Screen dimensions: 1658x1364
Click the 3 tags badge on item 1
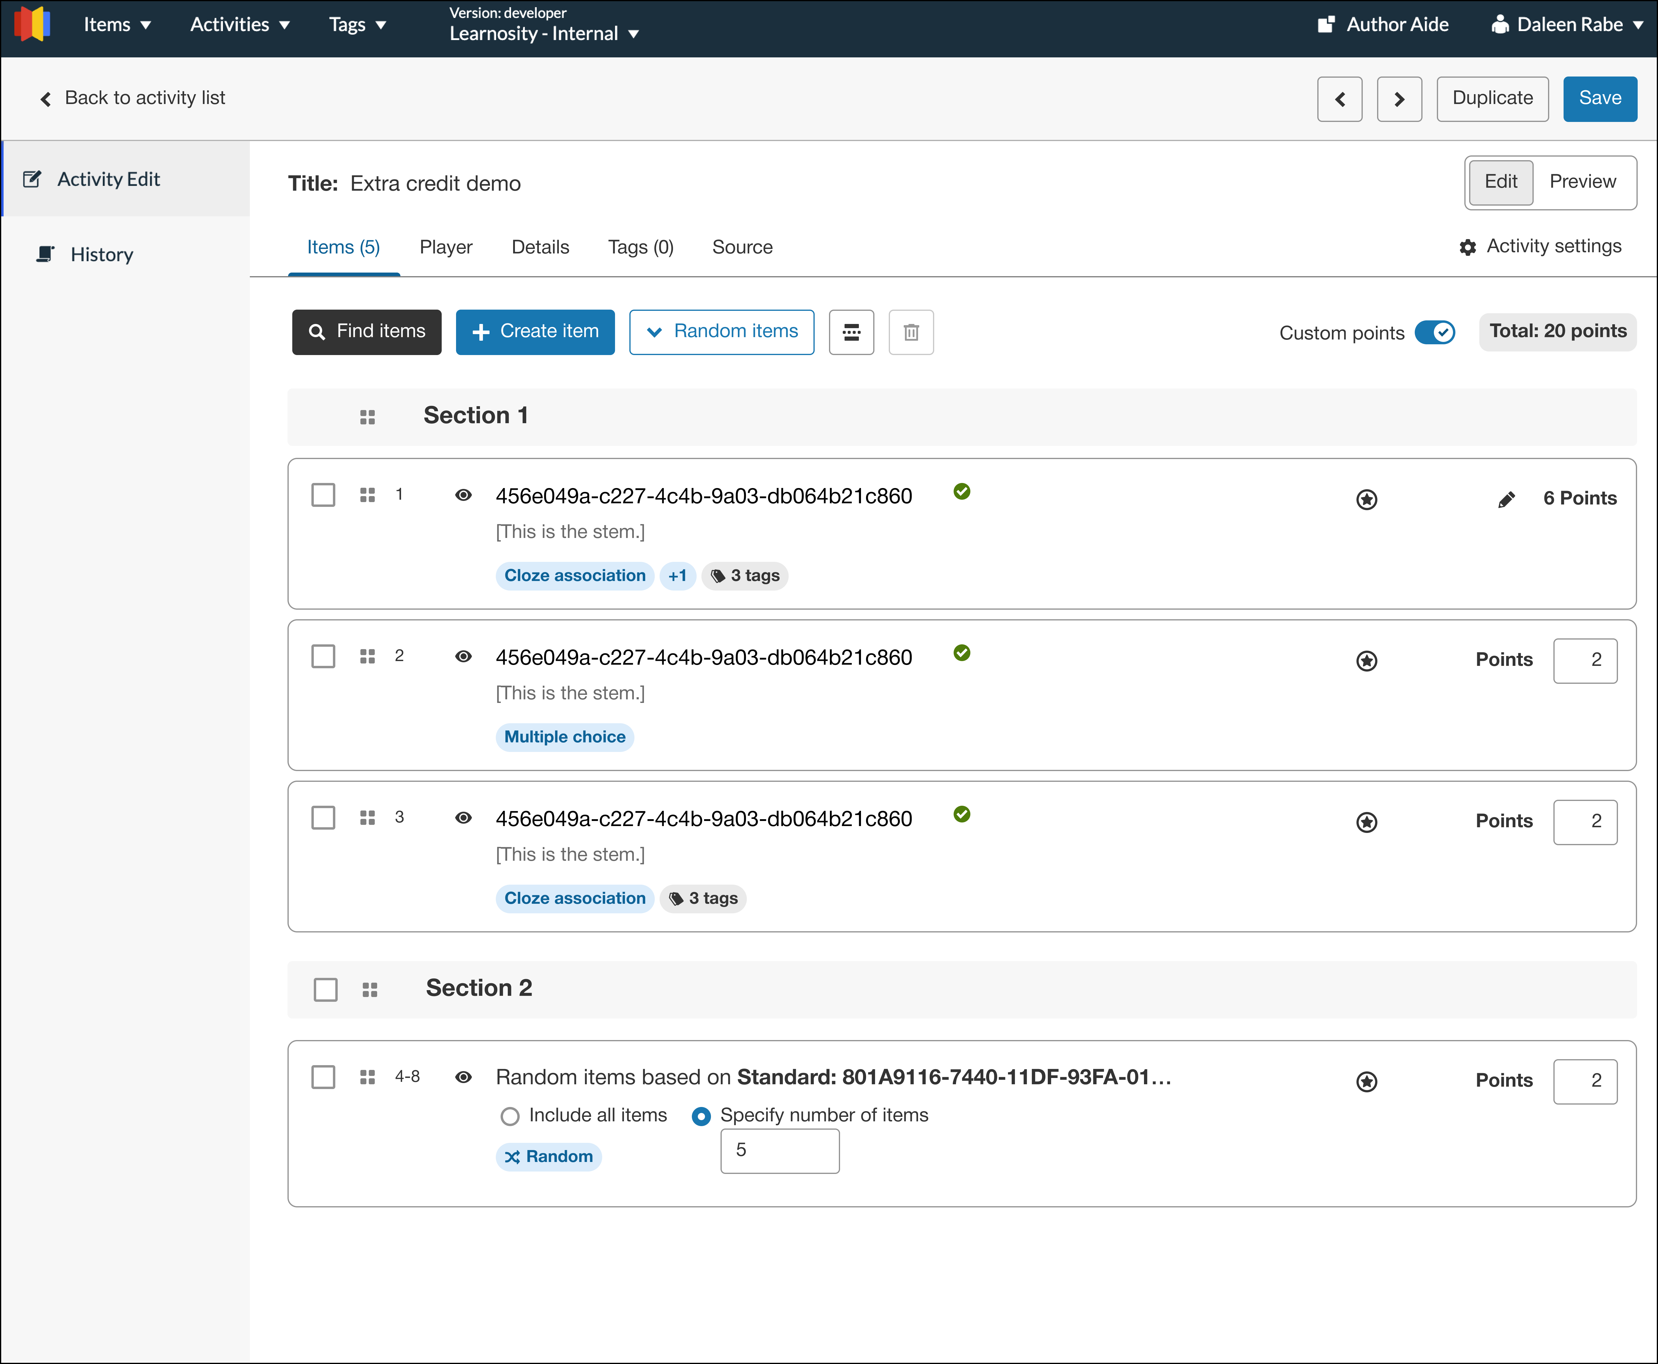[745, 576]
